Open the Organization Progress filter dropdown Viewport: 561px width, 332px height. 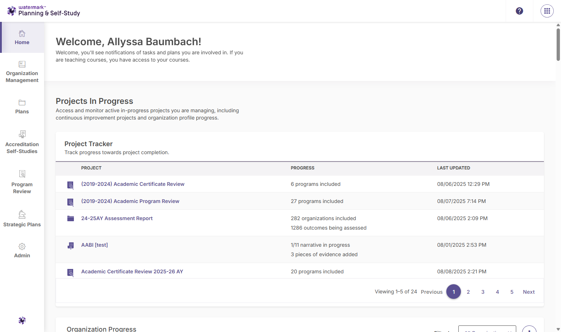click(487, 329)
